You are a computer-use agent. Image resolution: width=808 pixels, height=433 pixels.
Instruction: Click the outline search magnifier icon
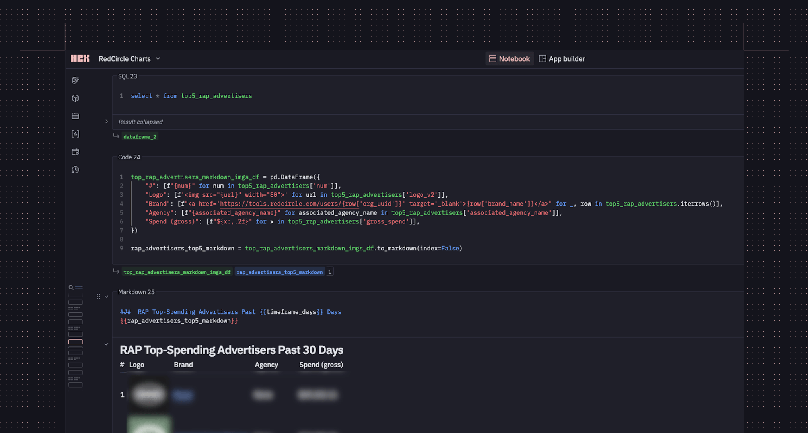pyautogui.click(x=71, y=287)
